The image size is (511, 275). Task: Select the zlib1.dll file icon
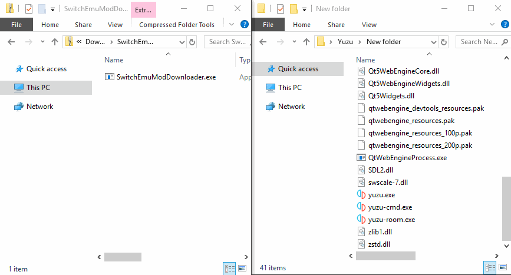click(x=361, y=231)
